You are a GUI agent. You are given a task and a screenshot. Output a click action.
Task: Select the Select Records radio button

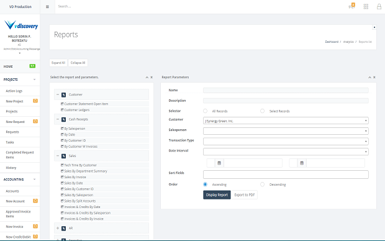coord(263,111)
